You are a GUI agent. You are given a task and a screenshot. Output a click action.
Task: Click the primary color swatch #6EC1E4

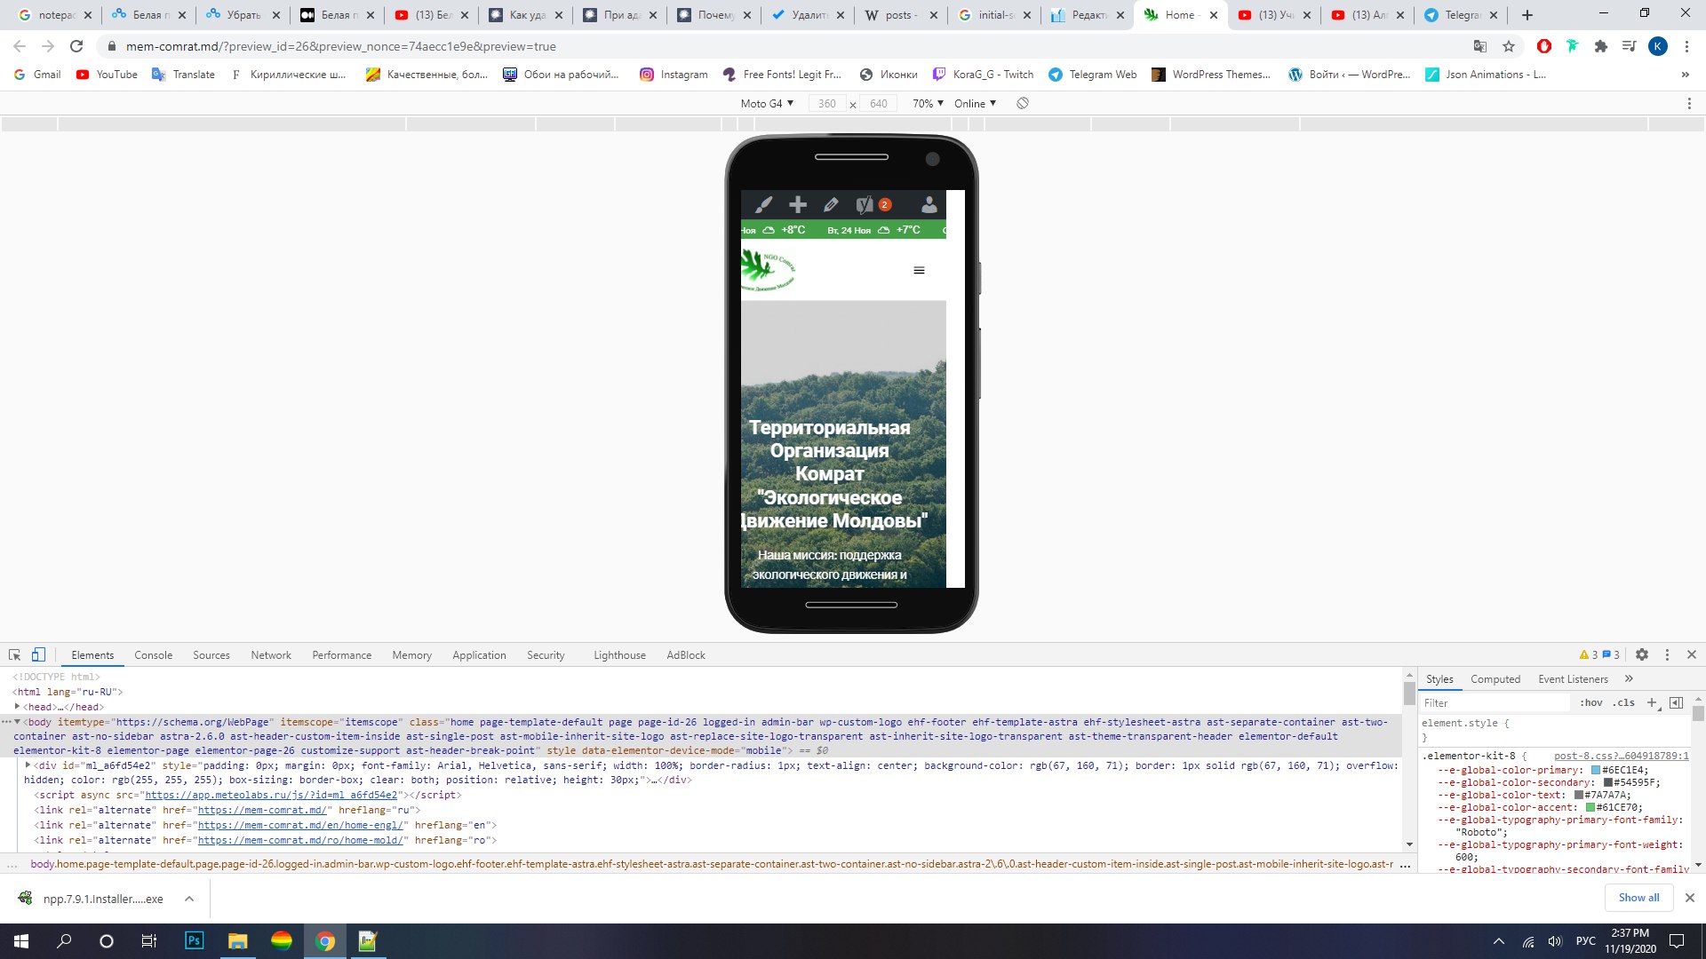(x=1595, y=770)
